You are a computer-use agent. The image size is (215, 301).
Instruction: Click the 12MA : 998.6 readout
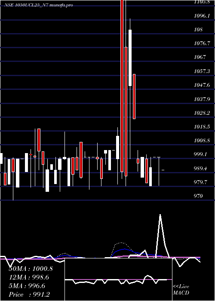[29, 277]
